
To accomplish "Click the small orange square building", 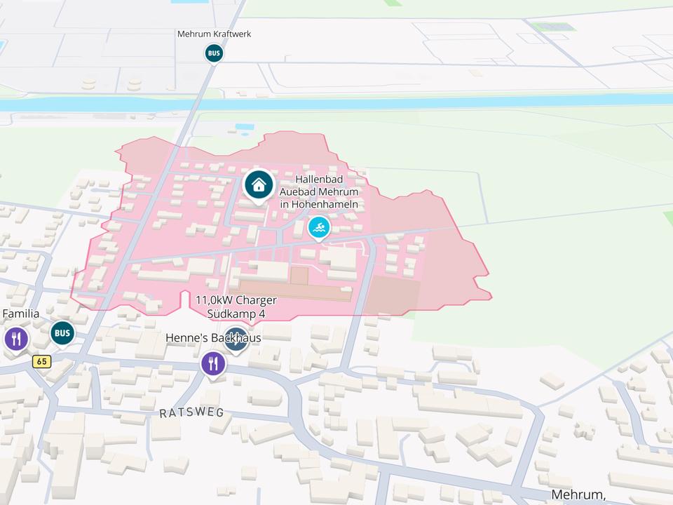I will click(299, 276).
